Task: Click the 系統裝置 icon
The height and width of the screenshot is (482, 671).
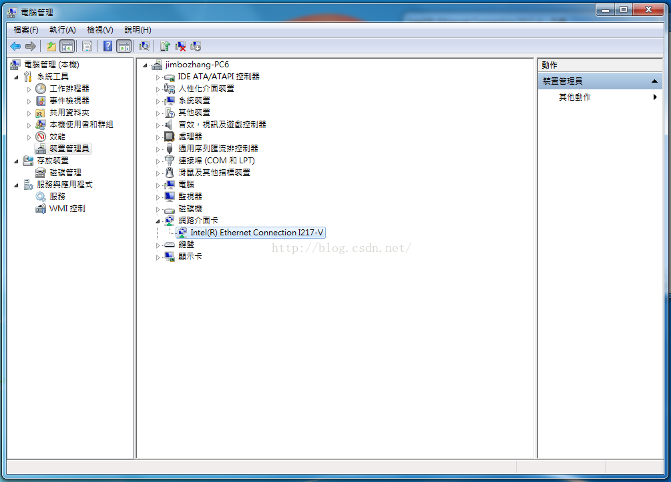Action: coord(170,101)
